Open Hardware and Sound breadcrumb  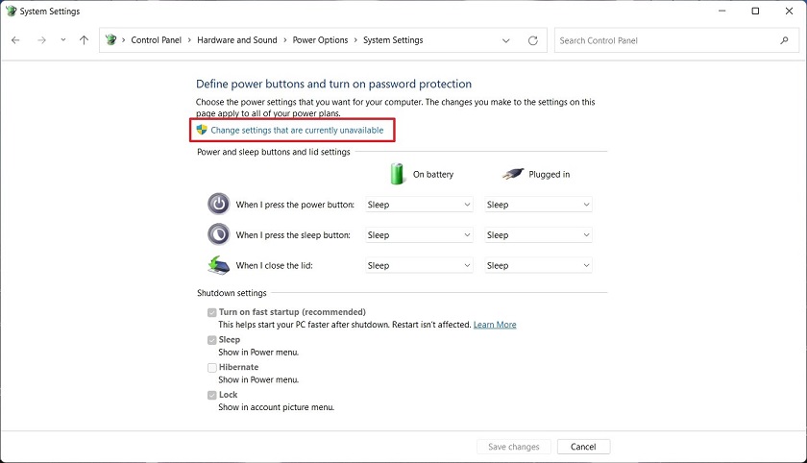(x=236, y=40)
